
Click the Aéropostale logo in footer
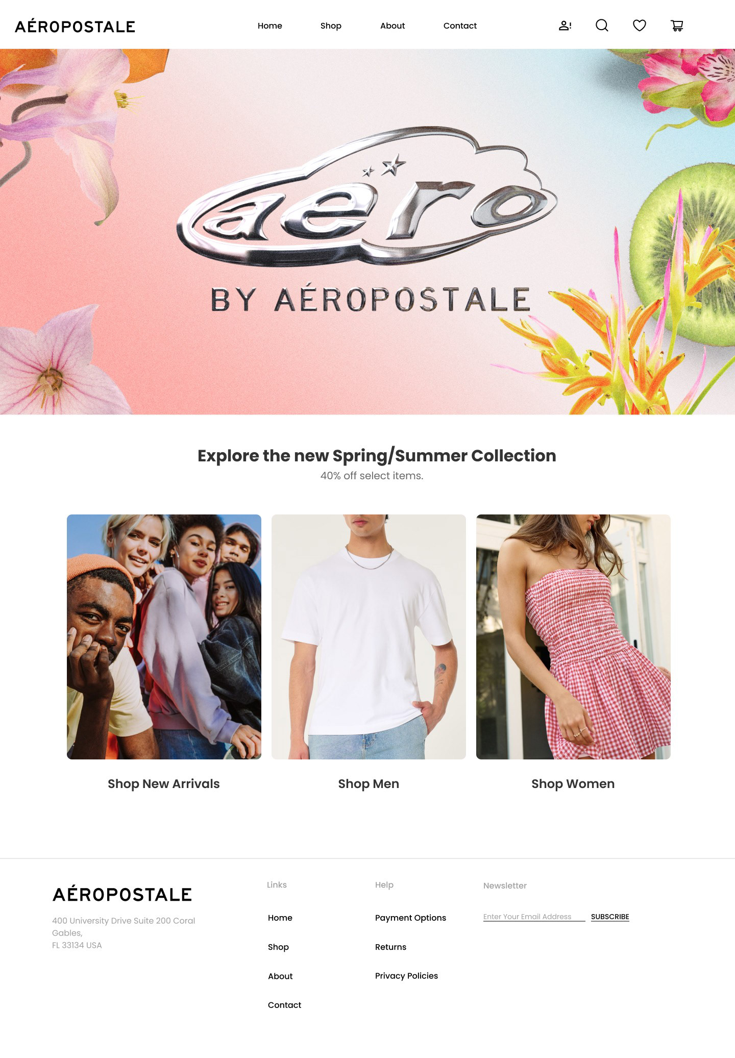click(x=122, y=894)
